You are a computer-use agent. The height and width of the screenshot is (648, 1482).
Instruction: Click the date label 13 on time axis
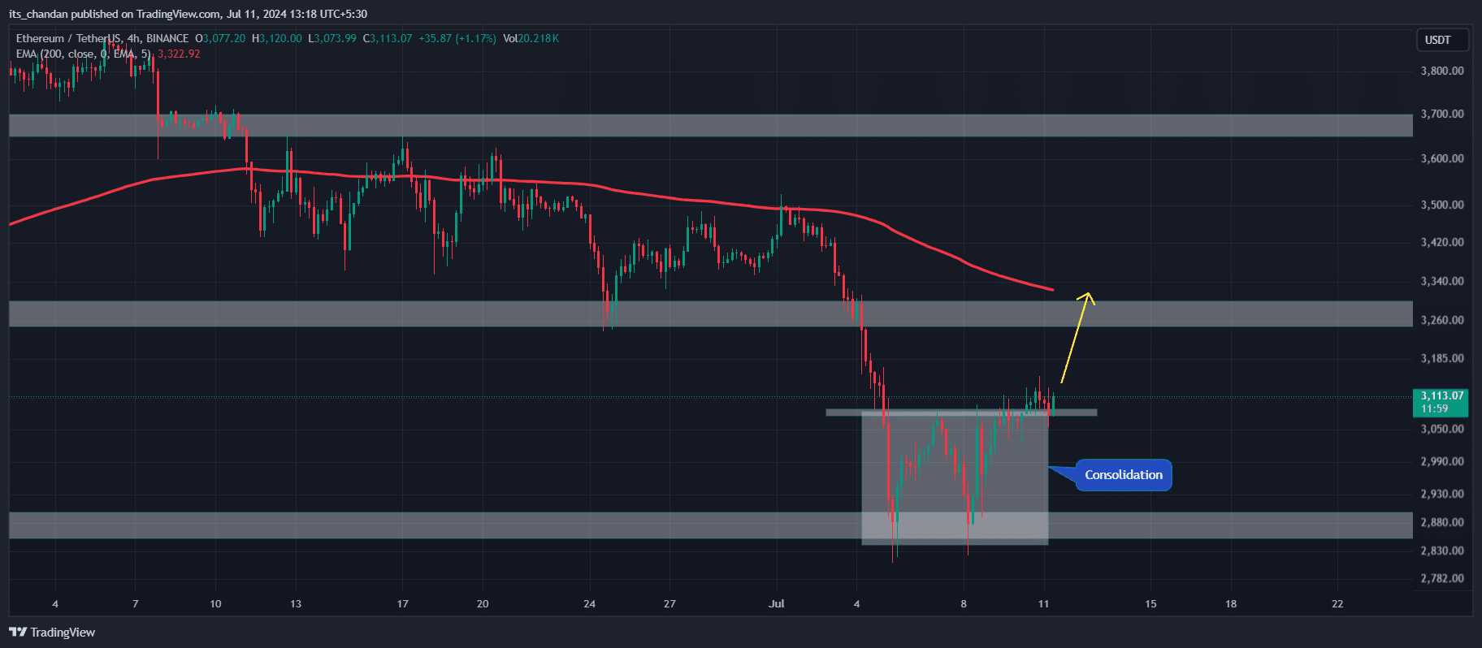(x=296, y=603)
